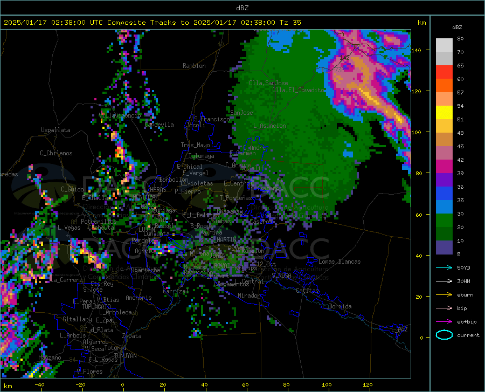Click the 'km' label at the upper right
This screenshot has height=392, width=485.
point(421,23)
